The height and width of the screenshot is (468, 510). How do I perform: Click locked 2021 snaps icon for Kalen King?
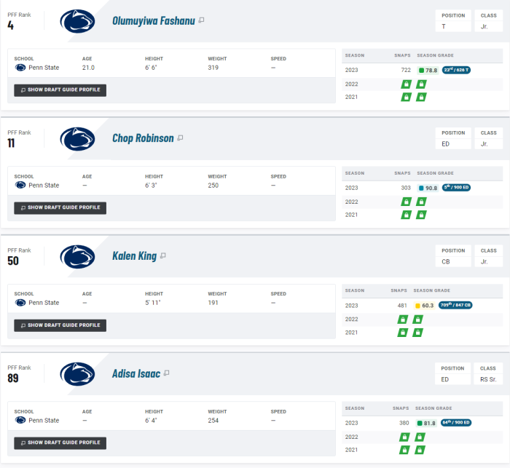tap(402, 333)
